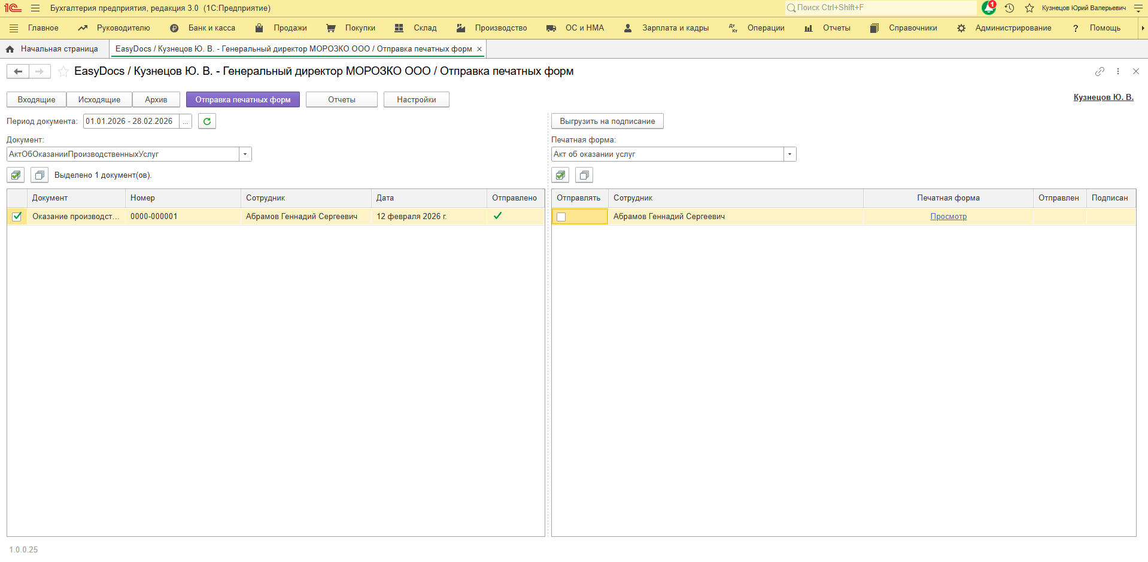Open history clock icon in title bar

point(1009,8)
